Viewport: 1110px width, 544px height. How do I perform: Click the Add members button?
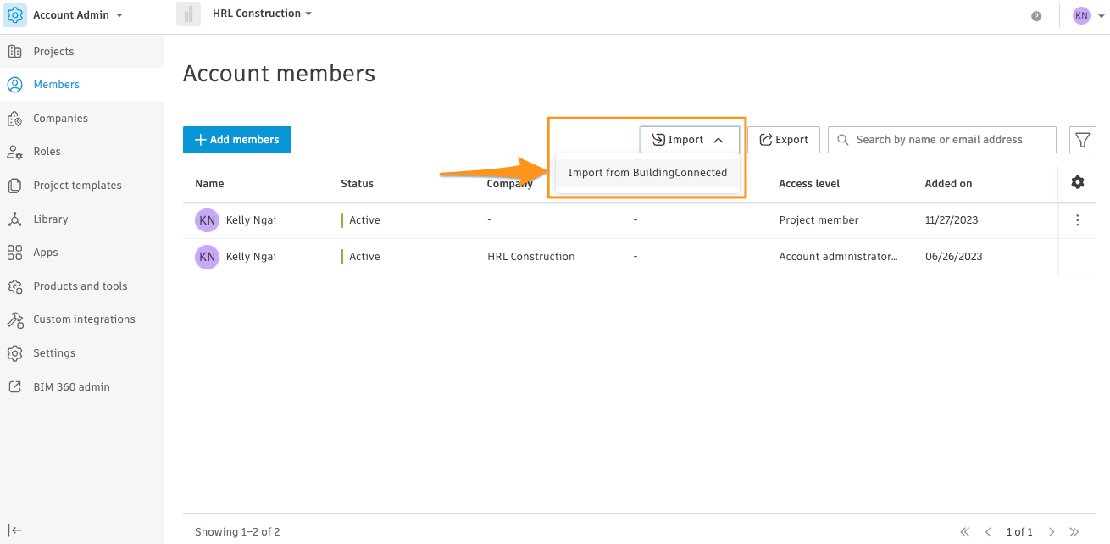point(237,140)
